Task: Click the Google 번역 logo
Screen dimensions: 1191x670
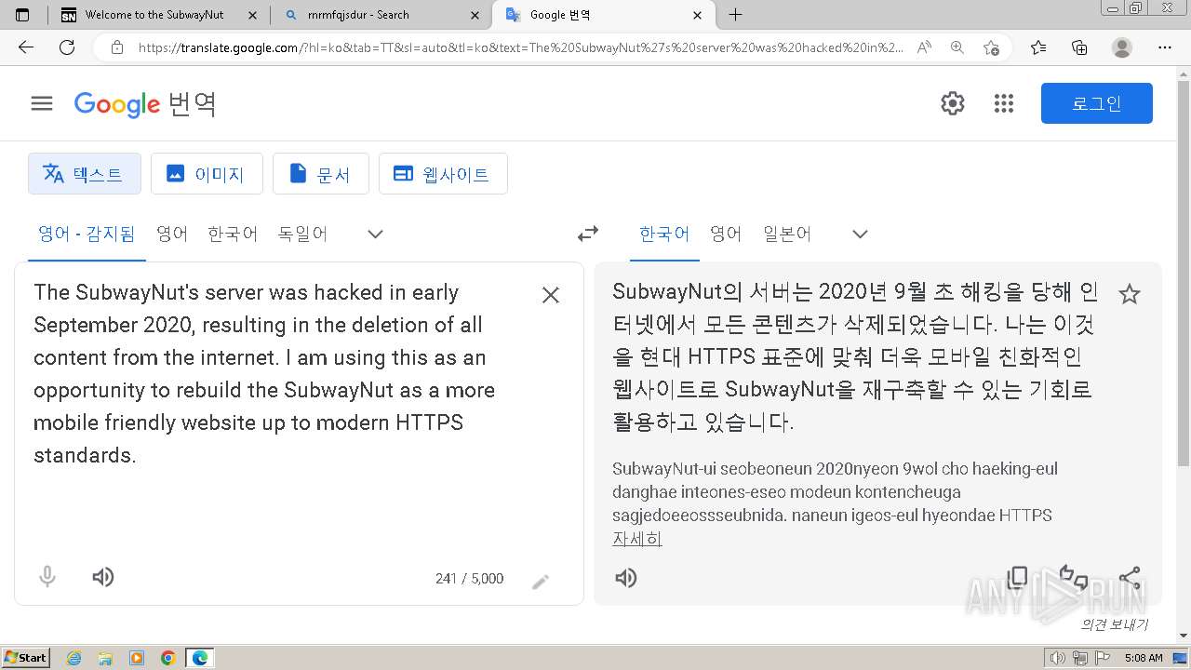Action: pyautogui.click(x=145, y=103)
